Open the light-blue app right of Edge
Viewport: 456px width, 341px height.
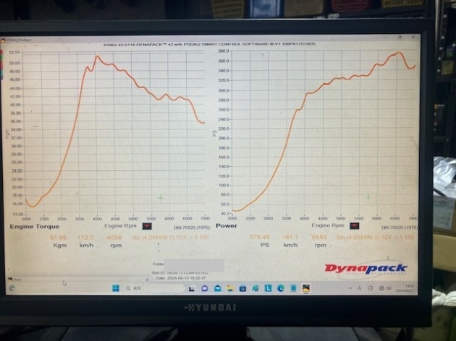[293, 288]
